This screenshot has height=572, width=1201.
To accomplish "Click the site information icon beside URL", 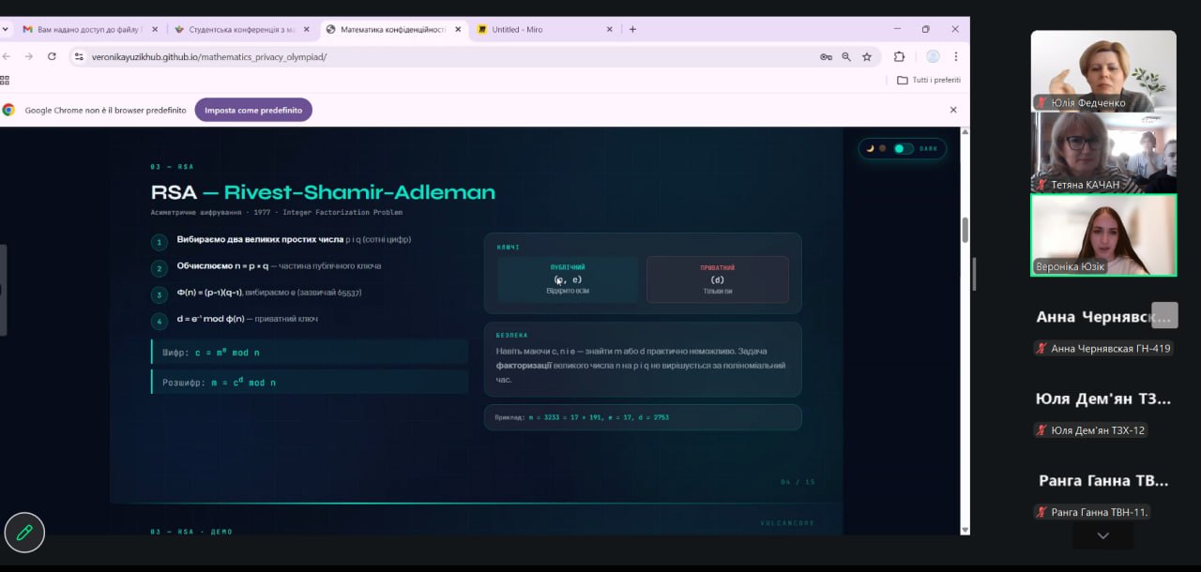I will coord(79,56).
